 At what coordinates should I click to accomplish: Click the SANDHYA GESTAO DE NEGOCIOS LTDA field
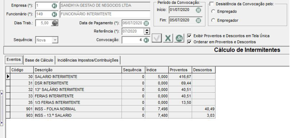105,6
